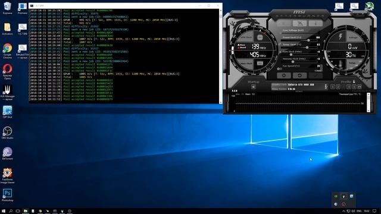The height and width of the screenshot is (214, 381).
Task: Adjust the Memory Clock slider
Action: coord(298,62)
